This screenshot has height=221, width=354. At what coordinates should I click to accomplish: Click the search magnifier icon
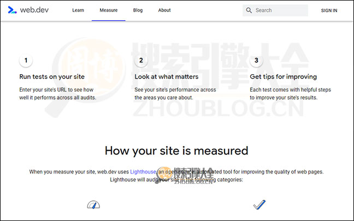pos(249,10)
